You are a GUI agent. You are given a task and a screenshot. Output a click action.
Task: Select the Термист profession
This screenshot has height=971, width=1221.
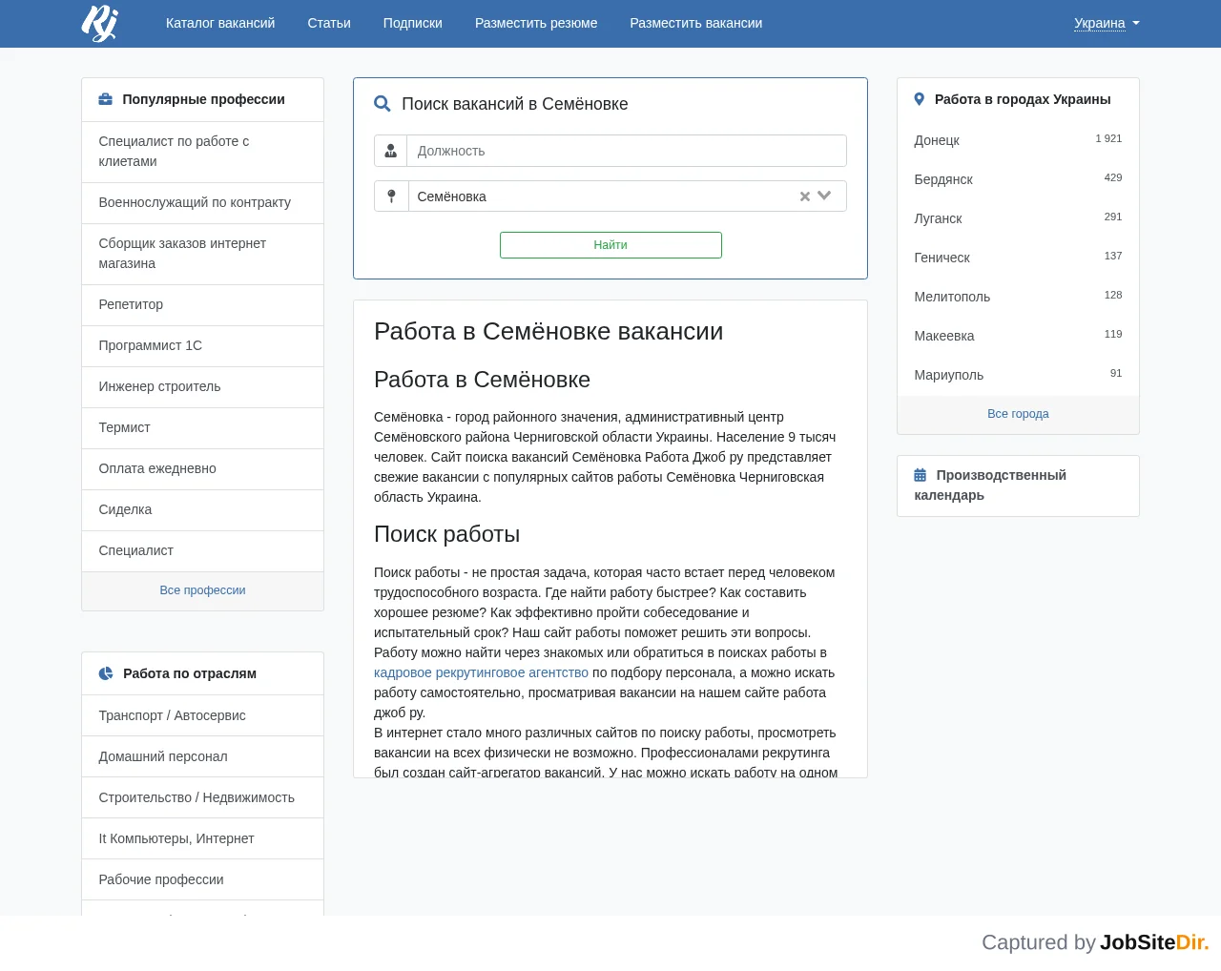coord(202,428)
